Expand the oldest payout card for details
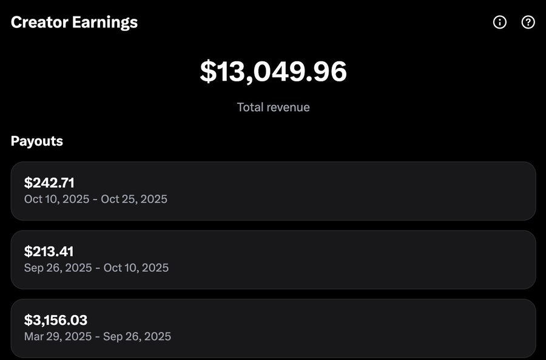This screenshot has width=546, height=360. click(x=273, y=328)
